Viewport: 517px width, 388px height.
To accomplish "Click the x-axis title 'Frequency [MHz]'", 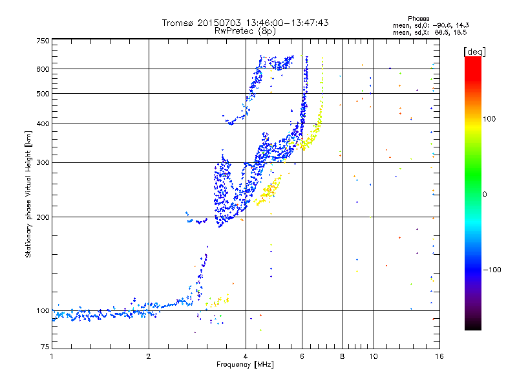I will [245, 365].
